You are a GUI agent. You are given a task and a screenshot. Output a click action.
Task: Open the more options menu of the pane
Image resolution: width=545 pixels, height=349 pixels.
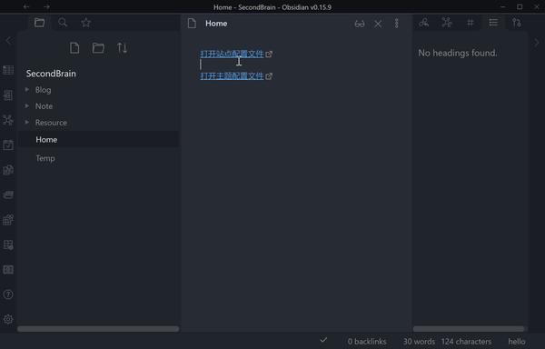[x=397, y=24]
